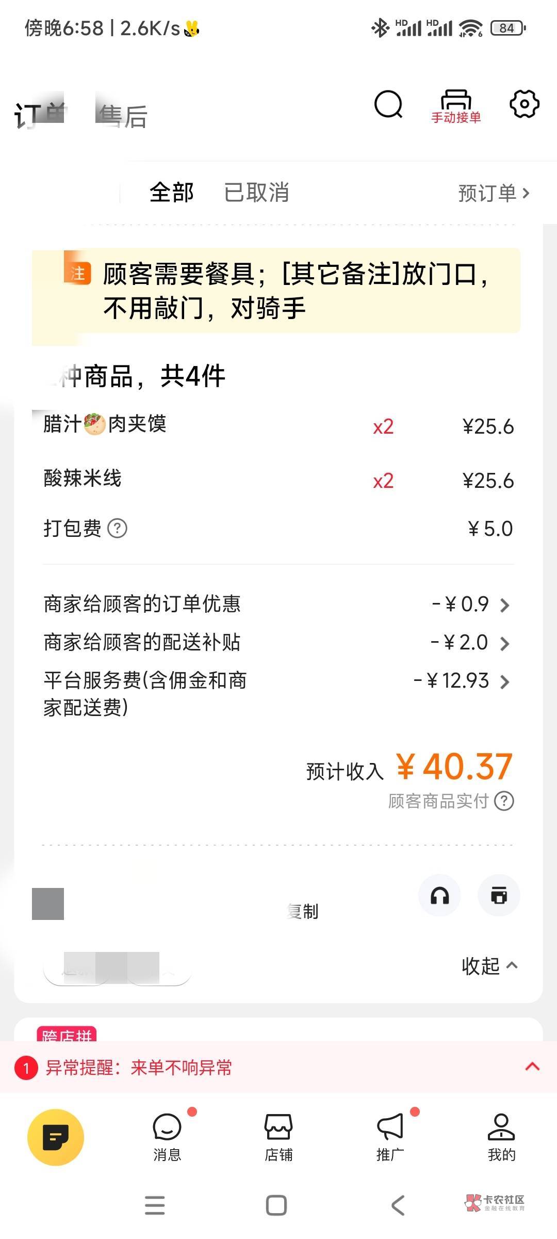Tap 复制 to copy order number
The width and height of the screenshot is (557, 1239).
coord(304,912)
